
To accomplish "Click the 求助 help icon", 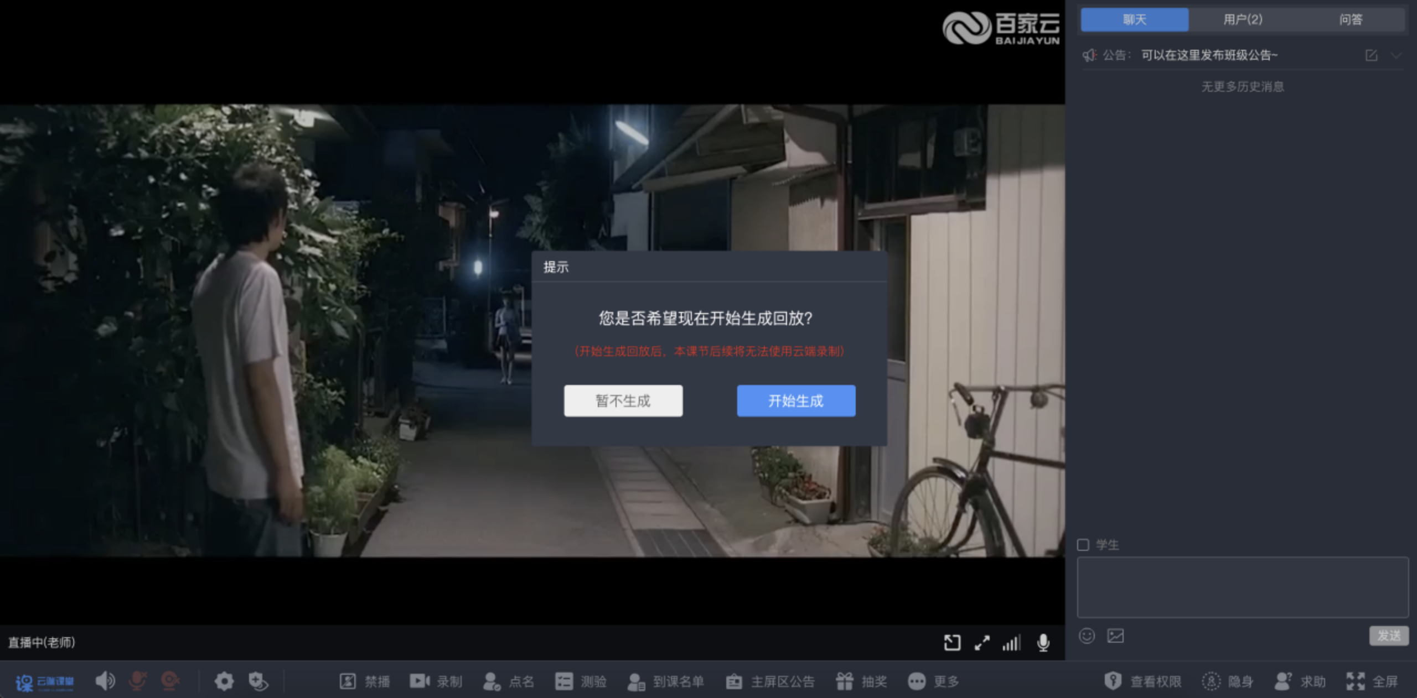I will (1300, 681).
